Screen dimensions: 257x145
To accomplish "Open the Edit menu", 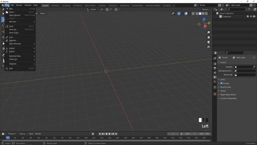I will [x=12, y=5].
